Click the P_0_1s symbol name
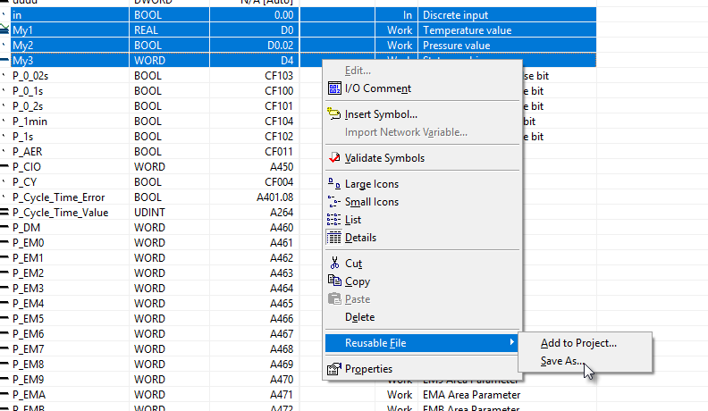Screen dimensions: 708x411 pos(28,91)
